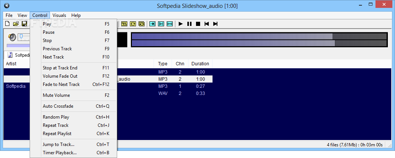Open Jump to Track... dialog

(x=73, y=144)
